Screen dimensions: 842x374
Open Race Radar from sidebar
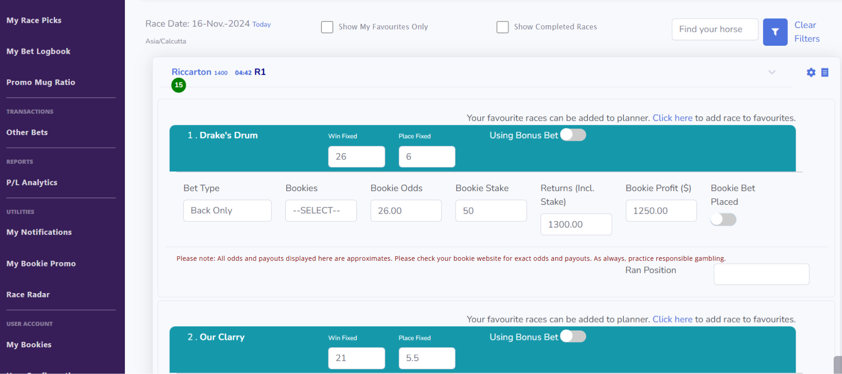pos(28,295)
